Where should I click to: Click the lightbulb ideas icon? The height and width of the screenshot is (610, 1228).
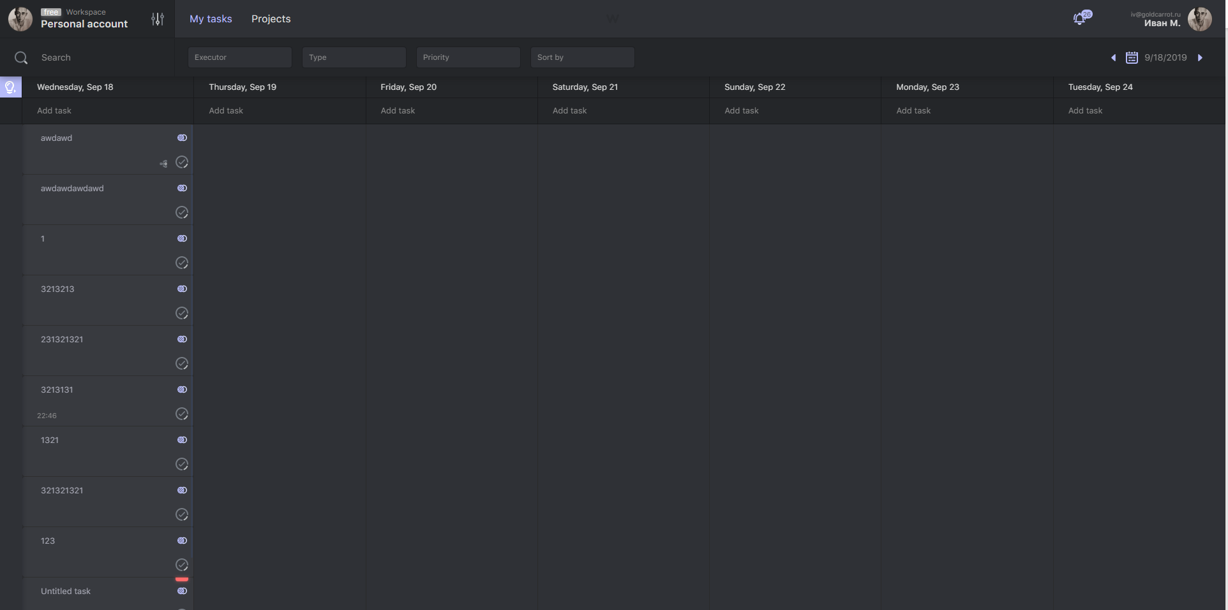[x=10, y=87]
